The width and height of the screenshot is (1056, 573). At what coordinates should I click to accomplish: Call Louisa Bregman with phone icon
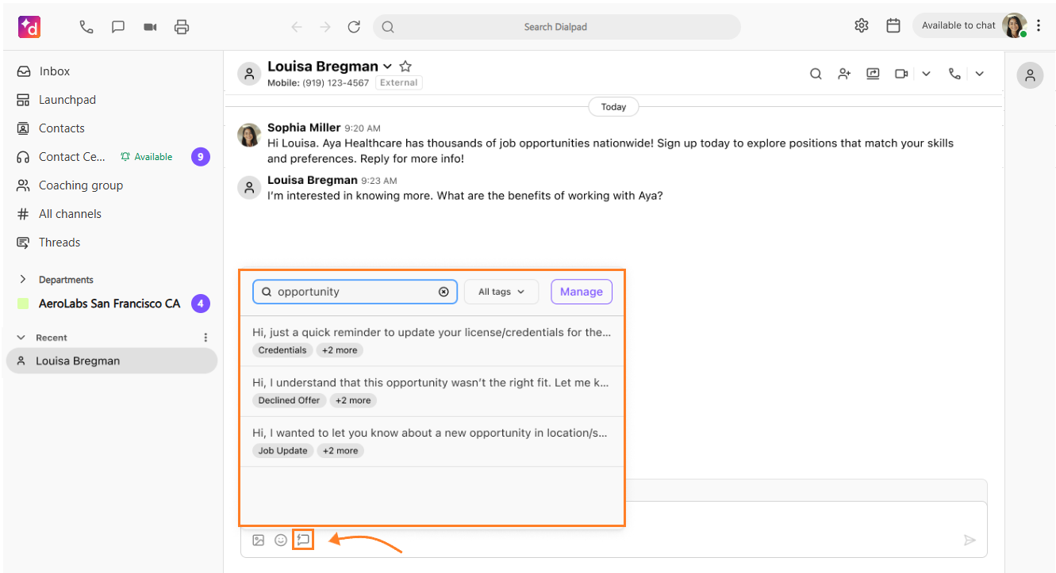click(954, 74)
